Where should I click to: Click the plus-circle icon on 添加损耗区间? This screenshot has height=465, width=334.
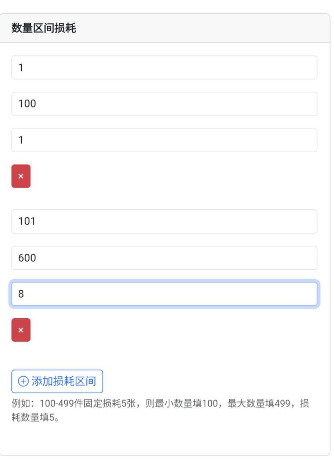[23, 381]
